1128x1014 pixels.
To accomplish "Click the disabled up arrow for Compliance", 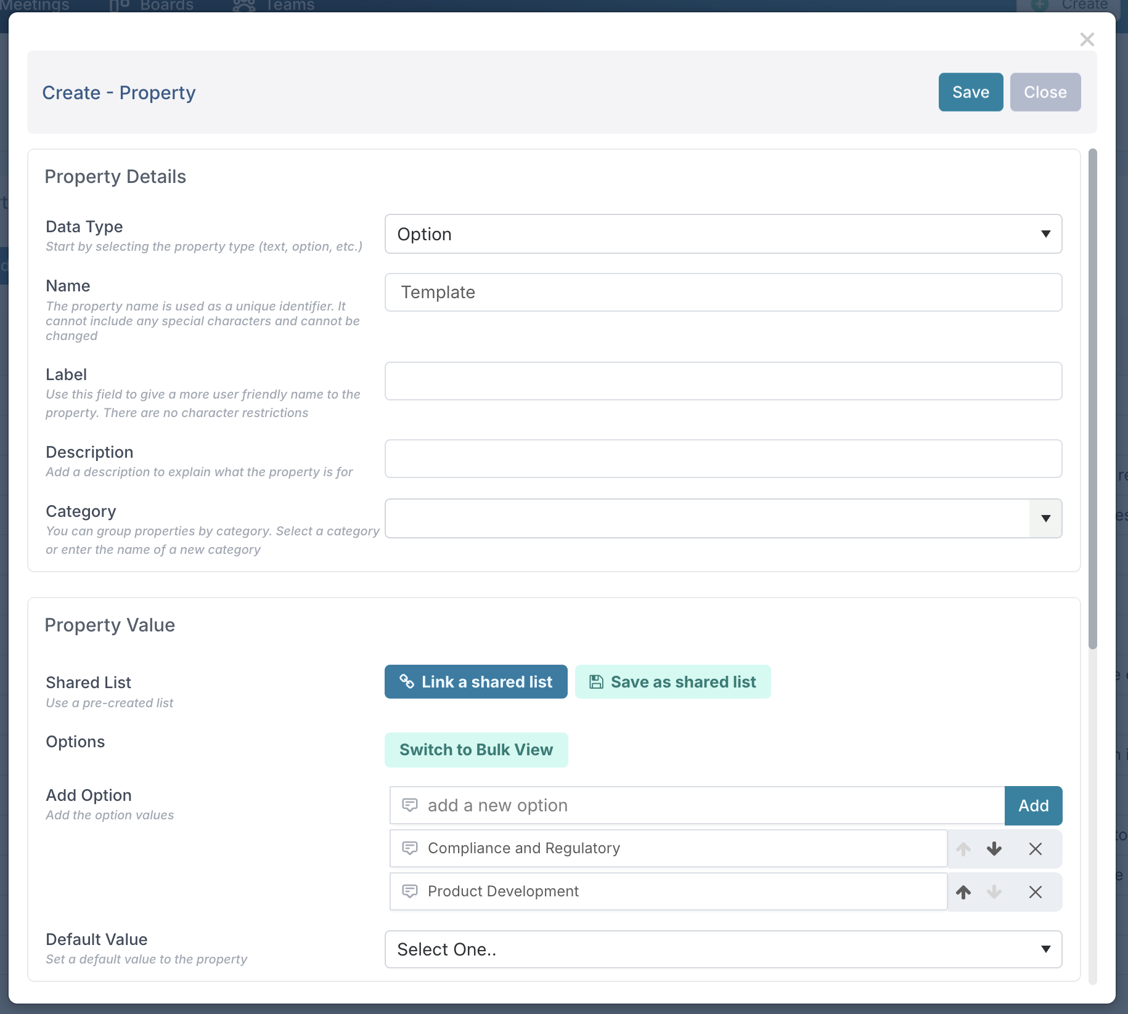I will (x=963, y=849).
